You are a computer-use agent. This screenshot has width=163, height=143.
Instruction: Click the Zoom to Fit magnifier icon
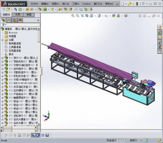pos(73,16)
